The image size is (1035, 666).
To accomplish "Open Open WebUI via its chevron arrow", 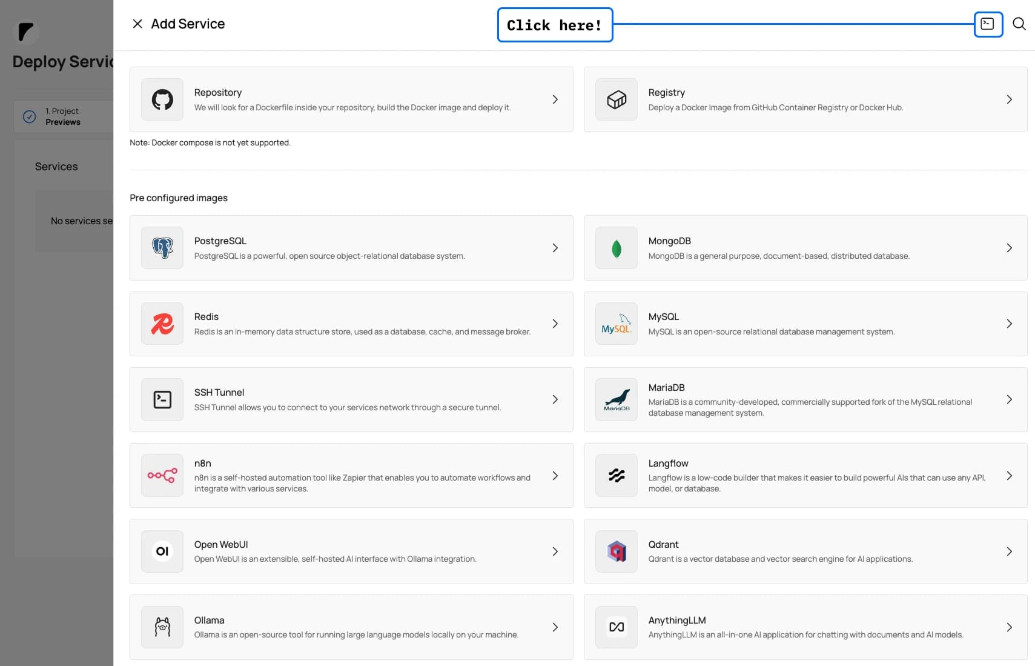I will [555, 551].
